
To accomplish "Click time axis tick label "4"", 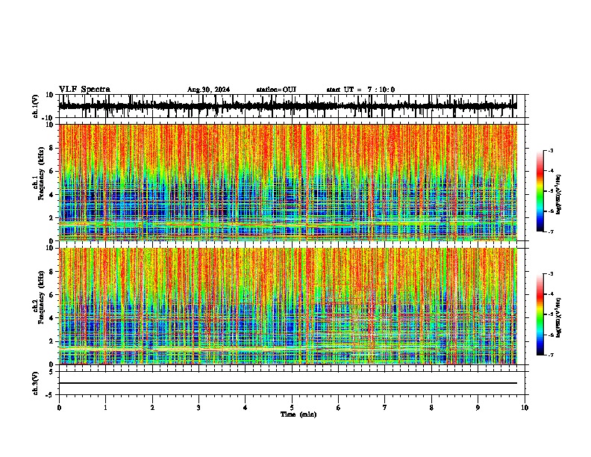I will [246, 407].
